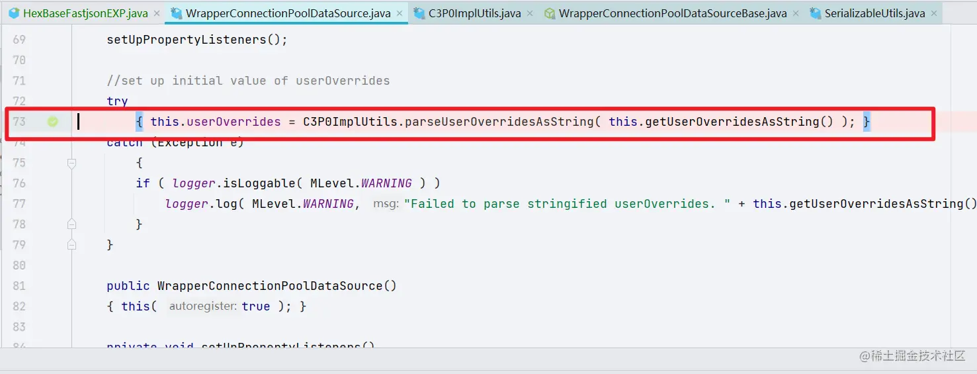Click the highlighted opening brace on line 73

[x=140, y=122]
